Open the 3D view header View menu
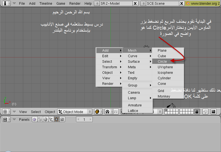 pos(23,112)
